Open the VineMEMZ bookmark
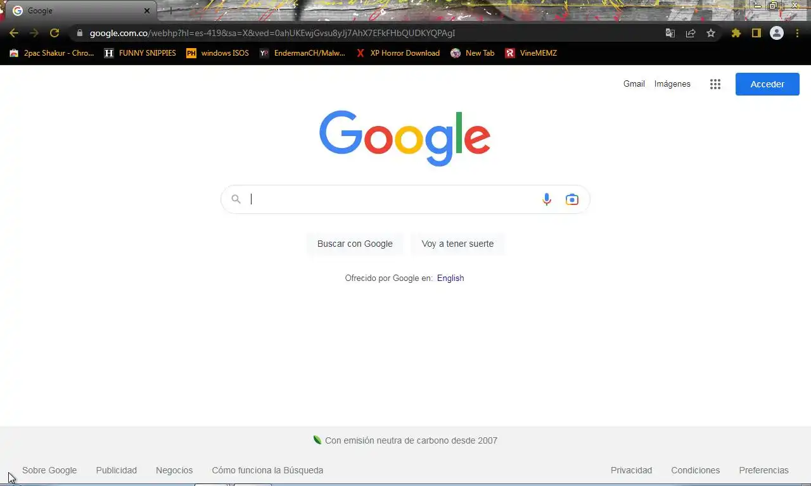 [531, 53]
